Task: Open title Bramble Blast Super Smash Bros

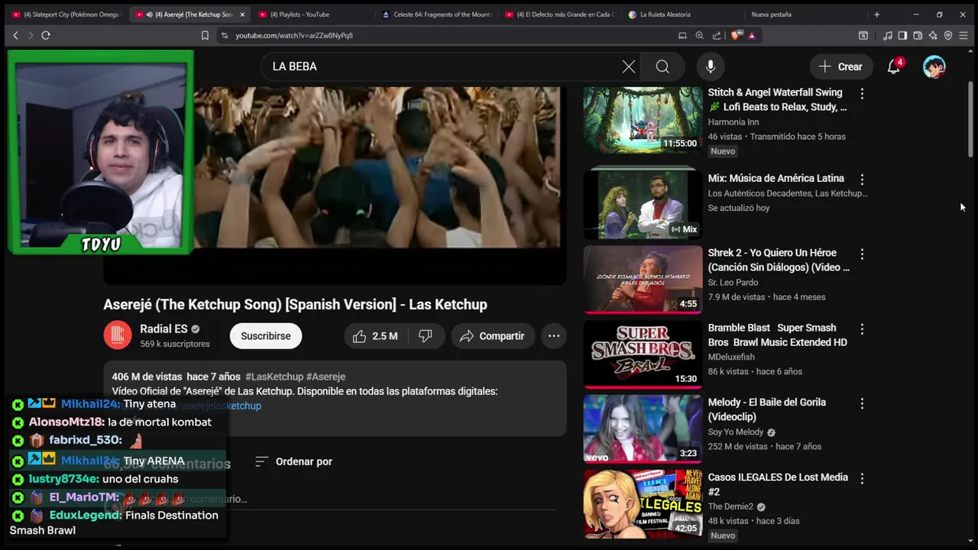Action: pos(777,335)
